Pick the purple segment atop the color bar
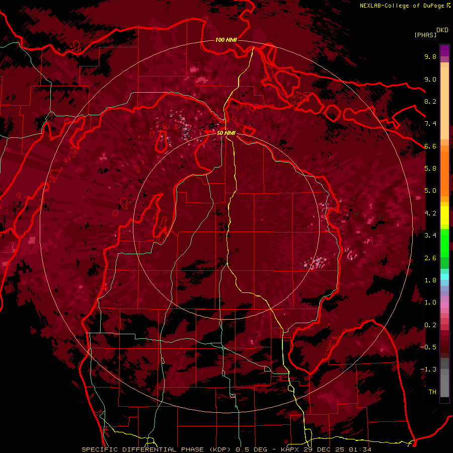The height and width of the screenshot is (453, 453). click(444, 50)
